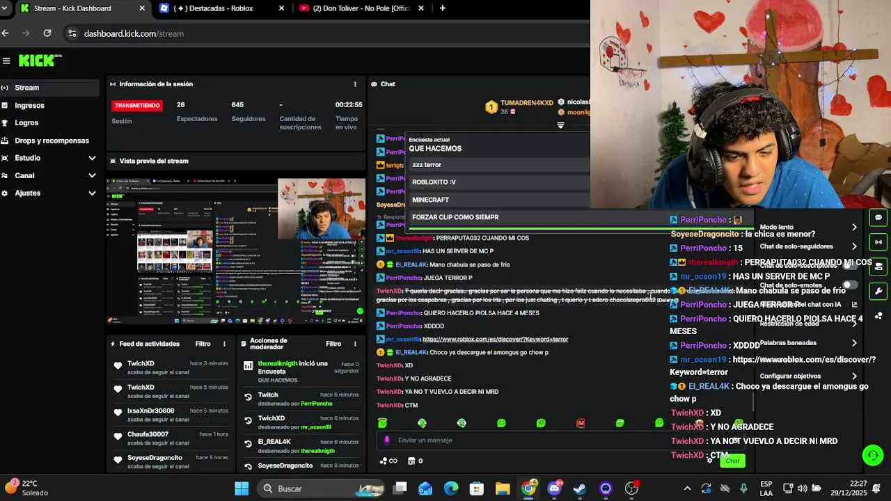Image resolution: width=891 pixels, height=501 pixels.
Task: Open the Windows Start menu
Action: [242, 488]
